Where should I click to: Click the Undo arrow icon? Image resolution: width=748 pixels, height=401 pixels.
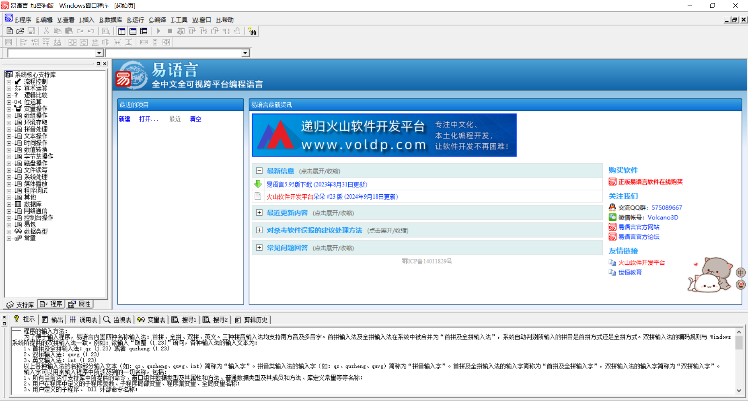pyautogui.click(x=91, y=31)
